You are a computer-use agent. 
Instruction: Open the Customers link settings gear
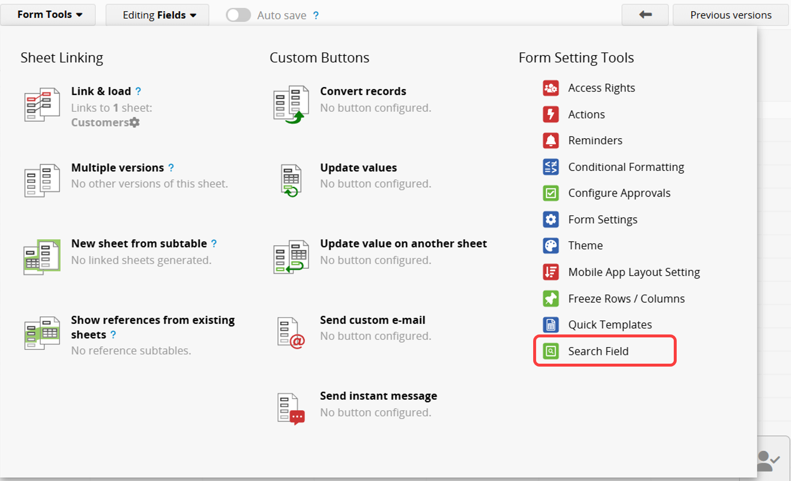(x=135, y=123)
